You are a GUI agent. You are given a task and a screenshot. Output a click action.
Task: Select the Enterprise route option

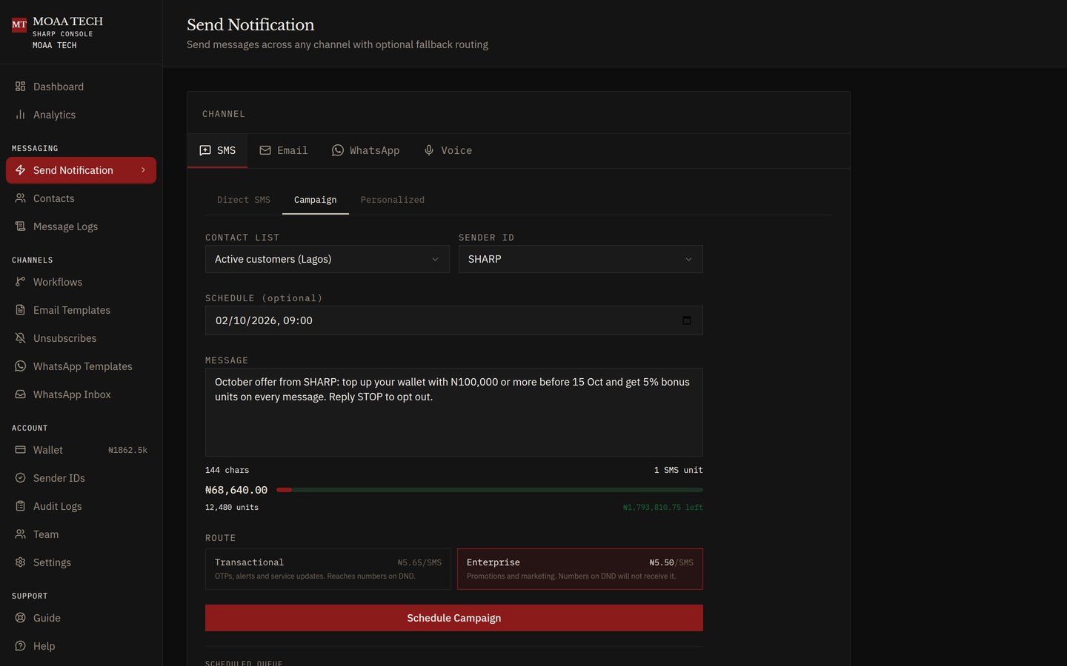580,569
